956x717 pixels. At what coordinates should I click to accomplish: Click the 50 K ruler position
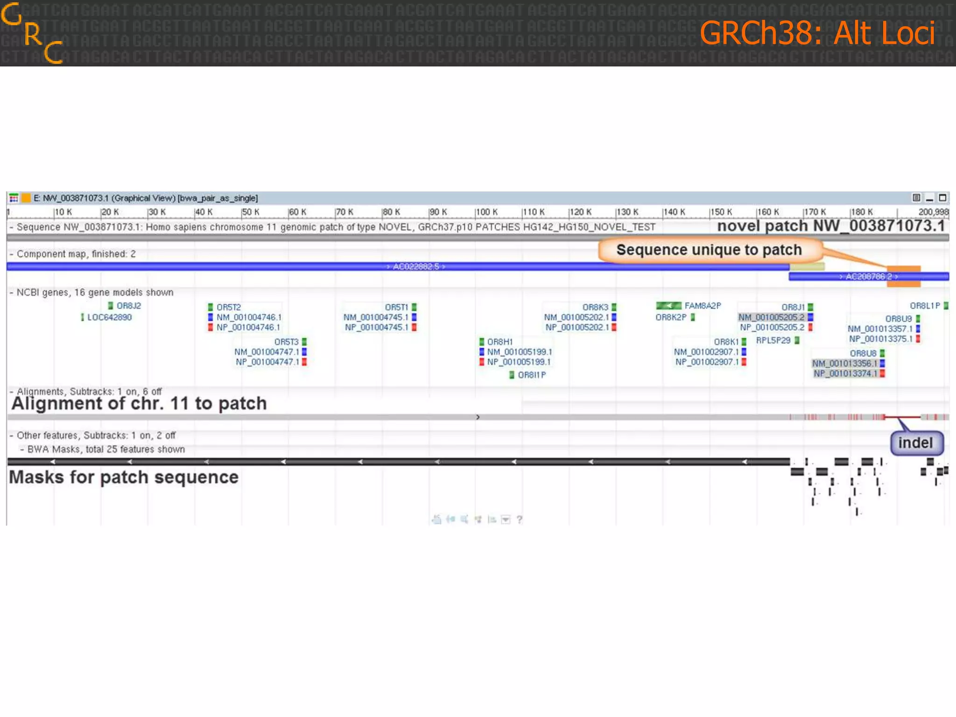[250, 212]
